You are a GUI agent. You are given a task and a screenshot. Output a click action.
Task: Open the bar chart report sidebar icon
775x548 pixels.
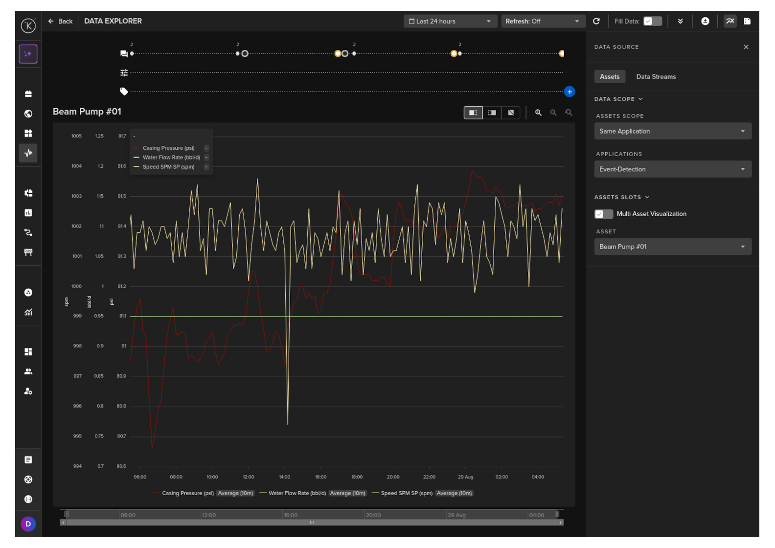(x=28, y=213)
